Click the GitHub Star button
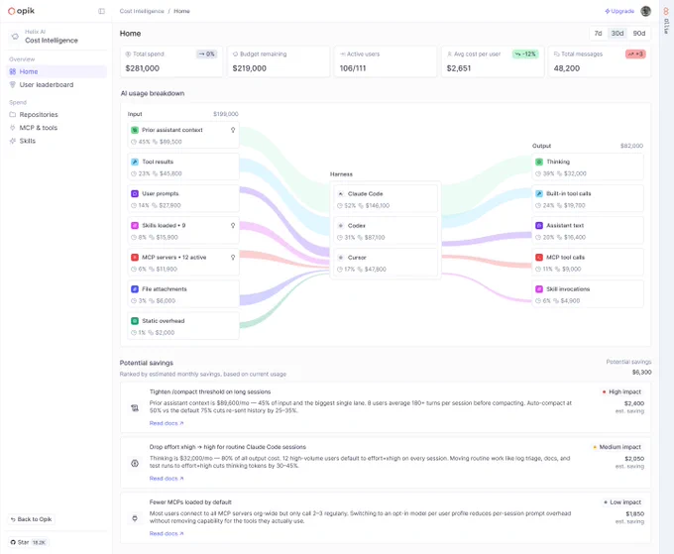The width and height of the screenshot is (674, 554). pos(28,542)
